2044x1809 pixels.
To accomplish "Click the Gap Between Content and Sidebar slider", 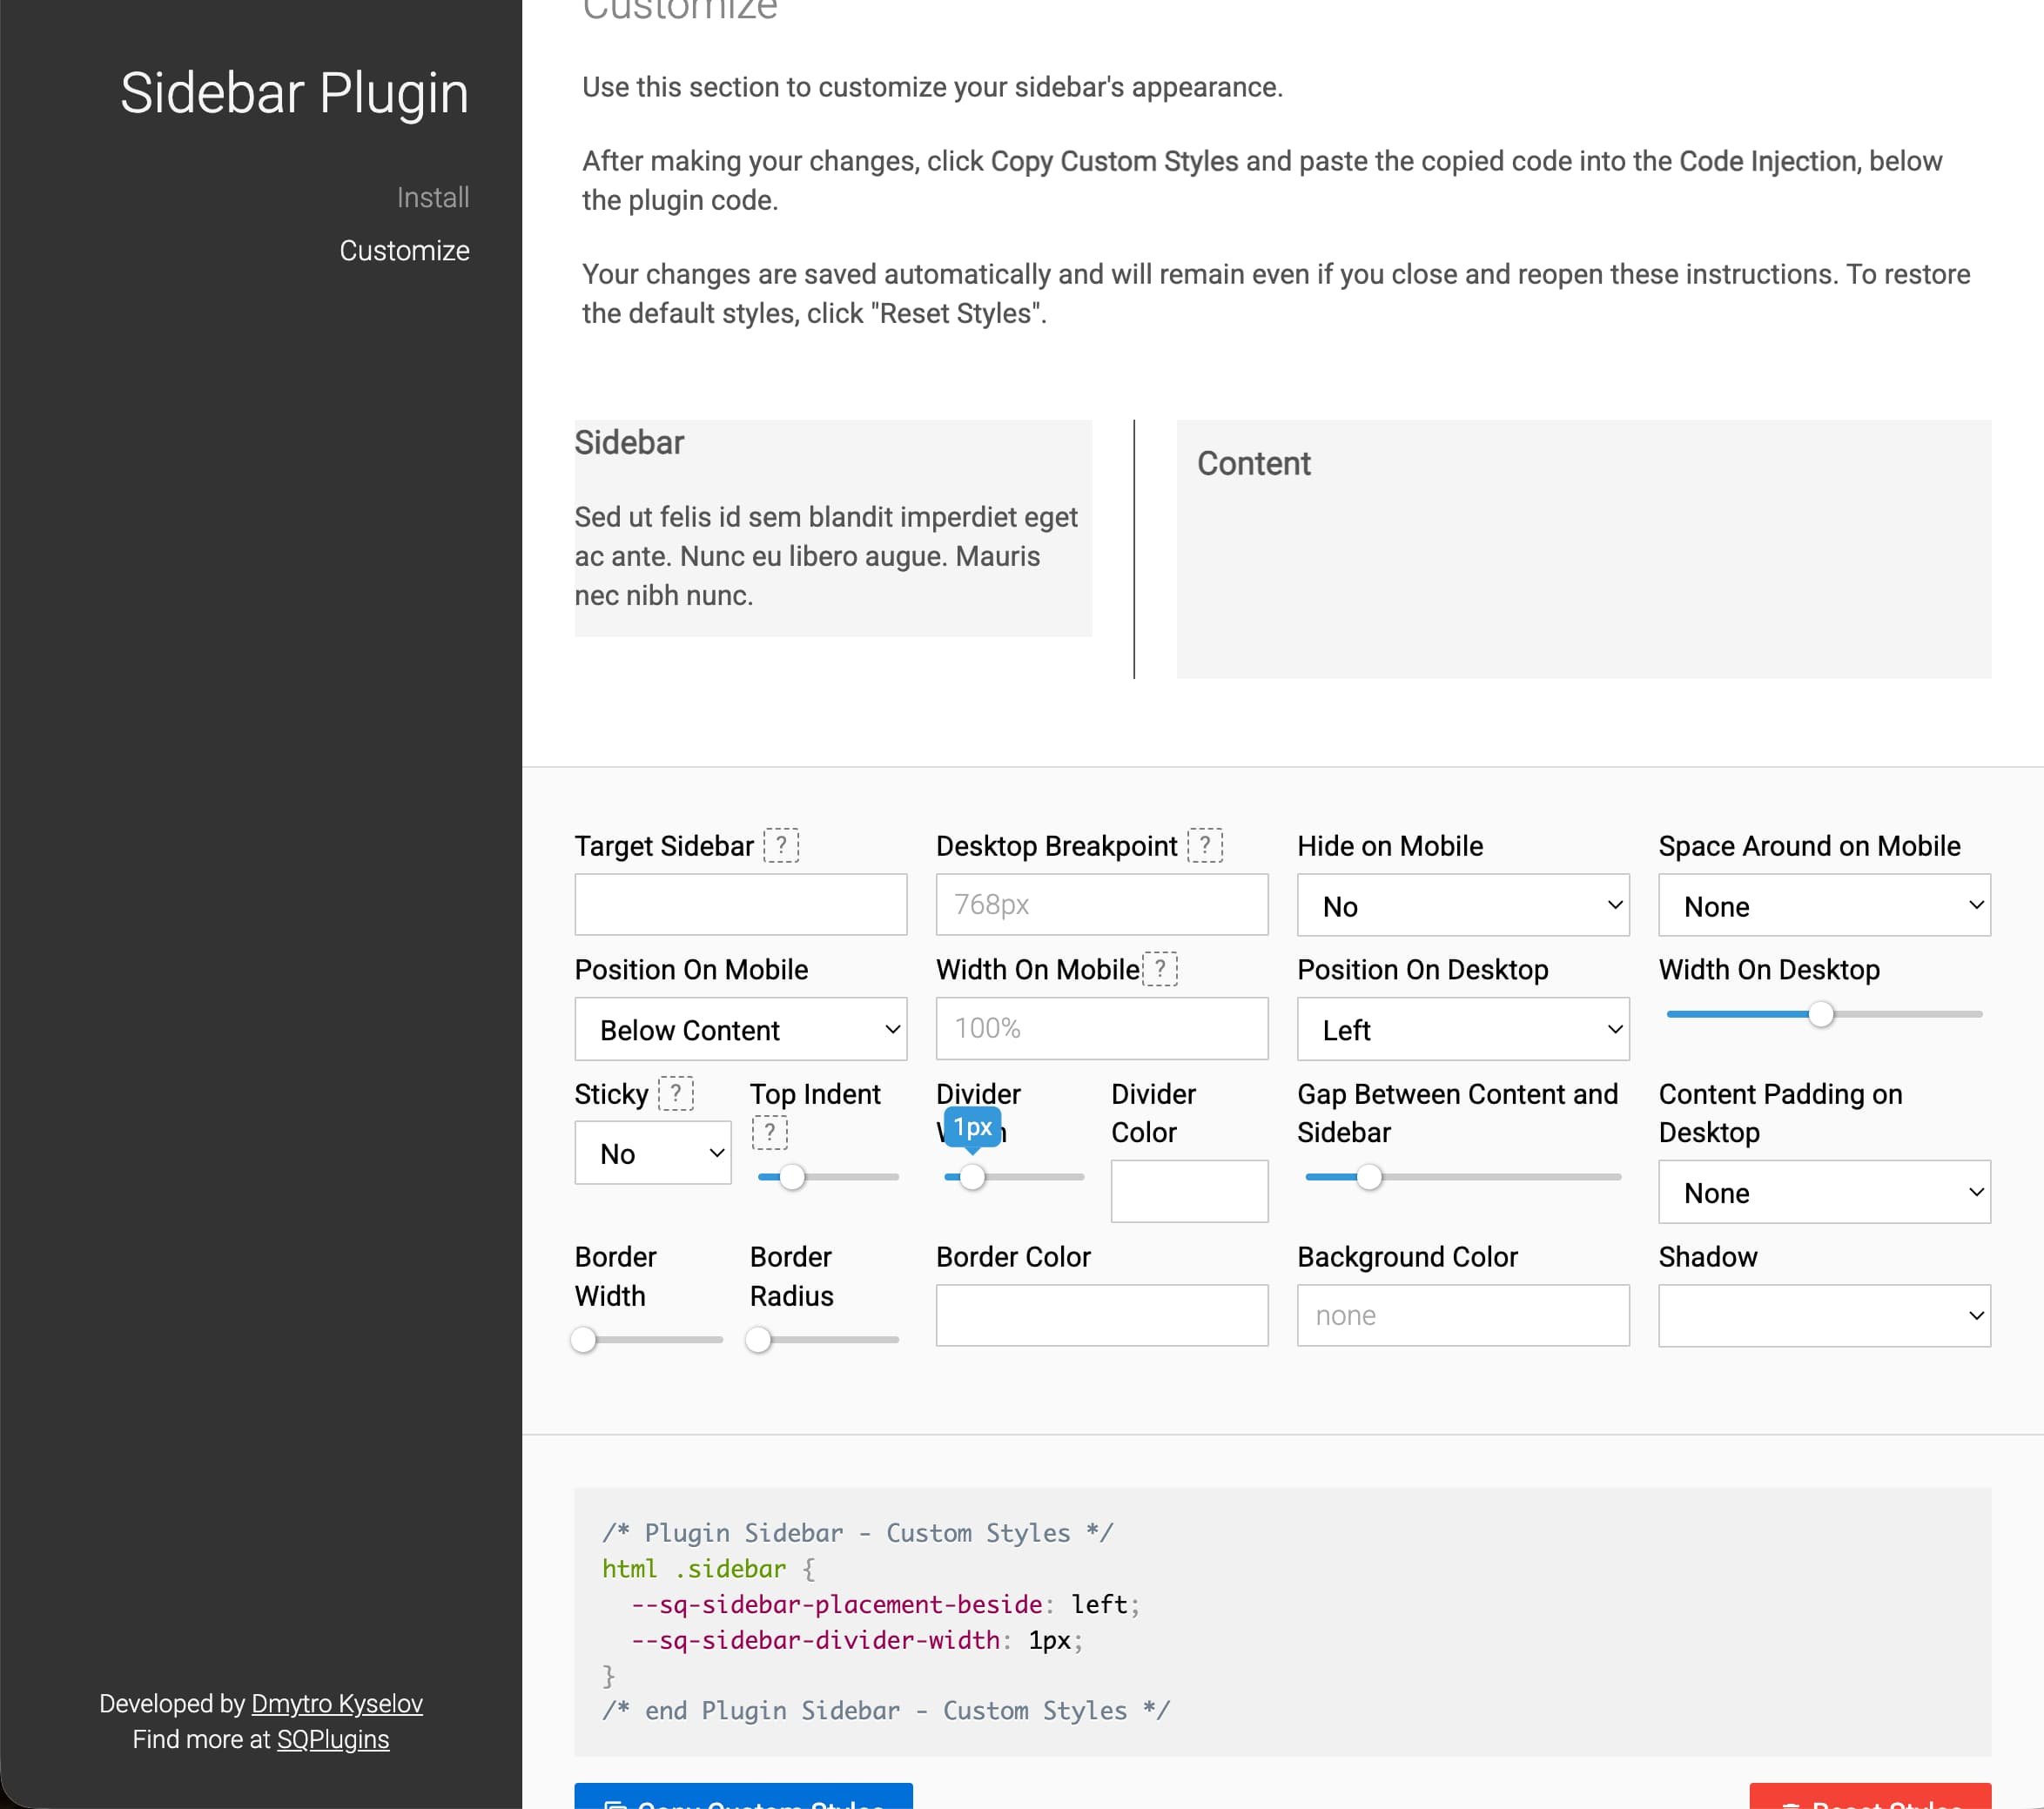I will [x=1463, y=1177].
